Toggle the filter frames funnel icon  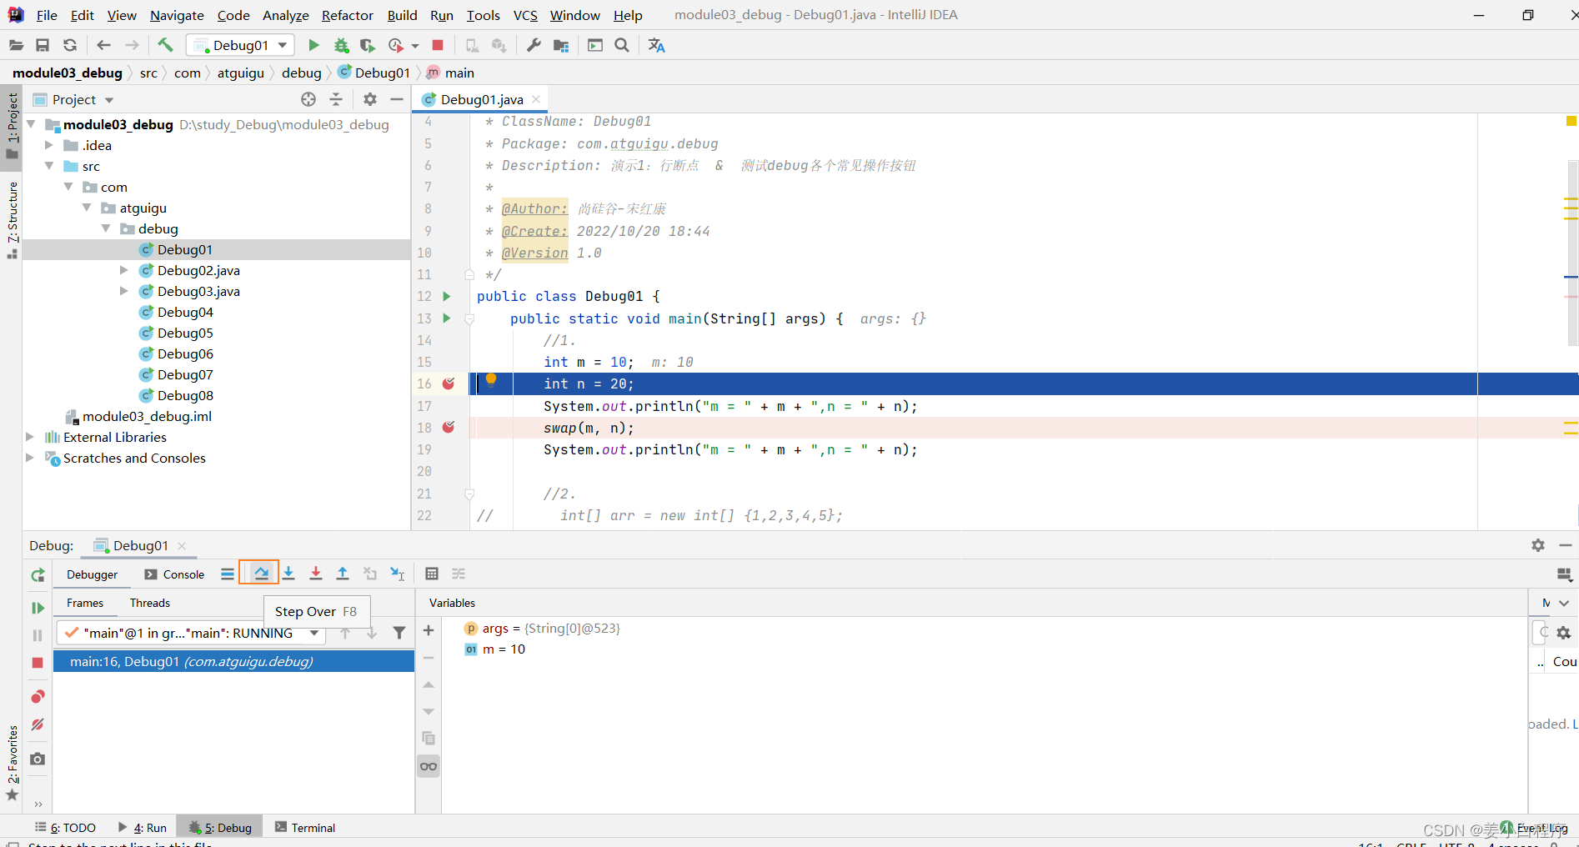(x=399, y=633)
